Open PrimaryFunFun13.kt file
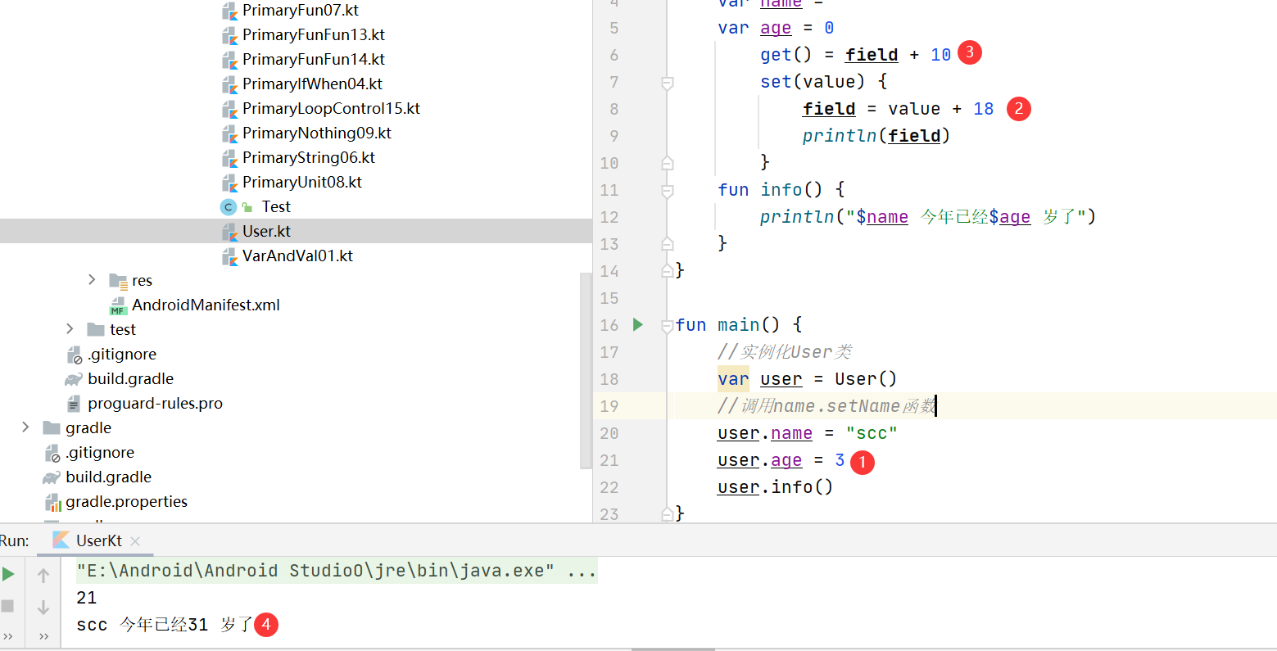 [x=314, y=35]
